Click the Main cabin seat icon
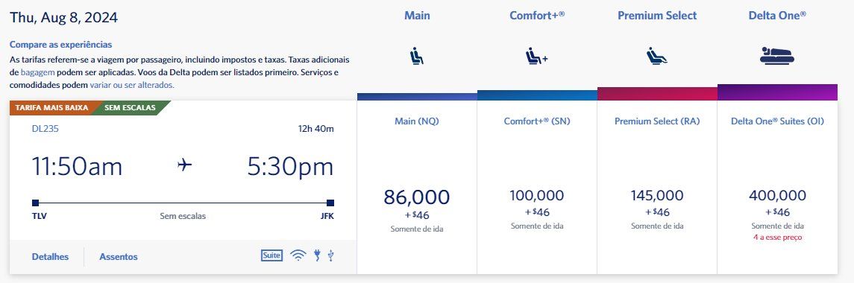This screenshot has width=854, height=283. coord(417,57)
